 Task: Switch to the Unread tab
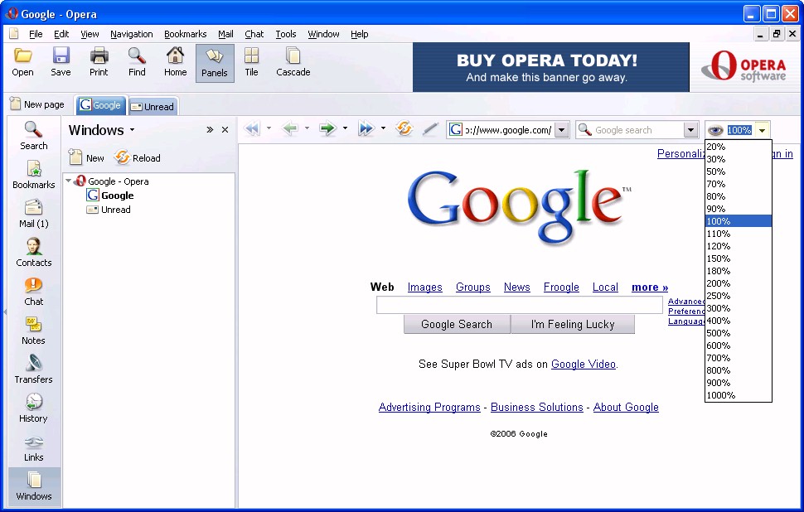pyautogui.click(x=153, y=106)
